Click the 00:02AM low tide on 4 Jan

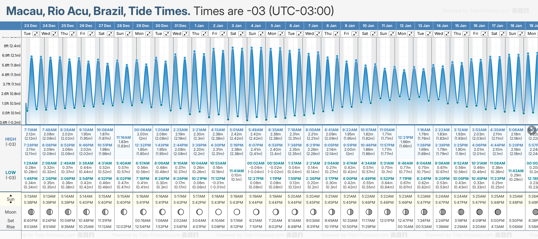(256, 163)
